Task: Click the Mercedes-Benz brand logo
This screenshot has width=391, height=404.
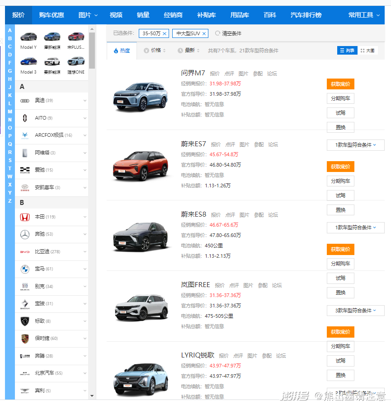Action: [24, 235]
